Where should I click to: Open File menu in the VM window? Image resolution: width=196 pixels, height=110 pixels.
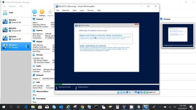pyautogui.click(x=58, y=10)
